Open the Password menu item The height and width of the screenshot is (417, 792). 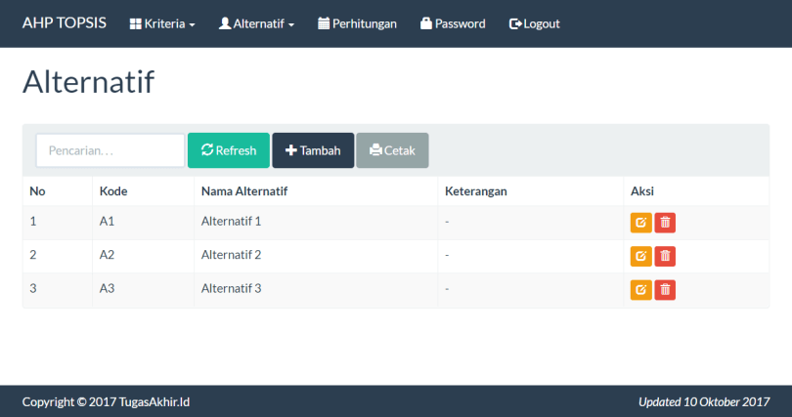pyautogui.click(x=460, y=23)
